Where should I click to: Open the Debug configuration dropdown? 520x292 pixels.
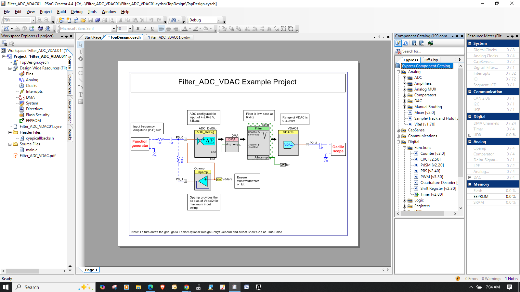[x=219, y=20]
